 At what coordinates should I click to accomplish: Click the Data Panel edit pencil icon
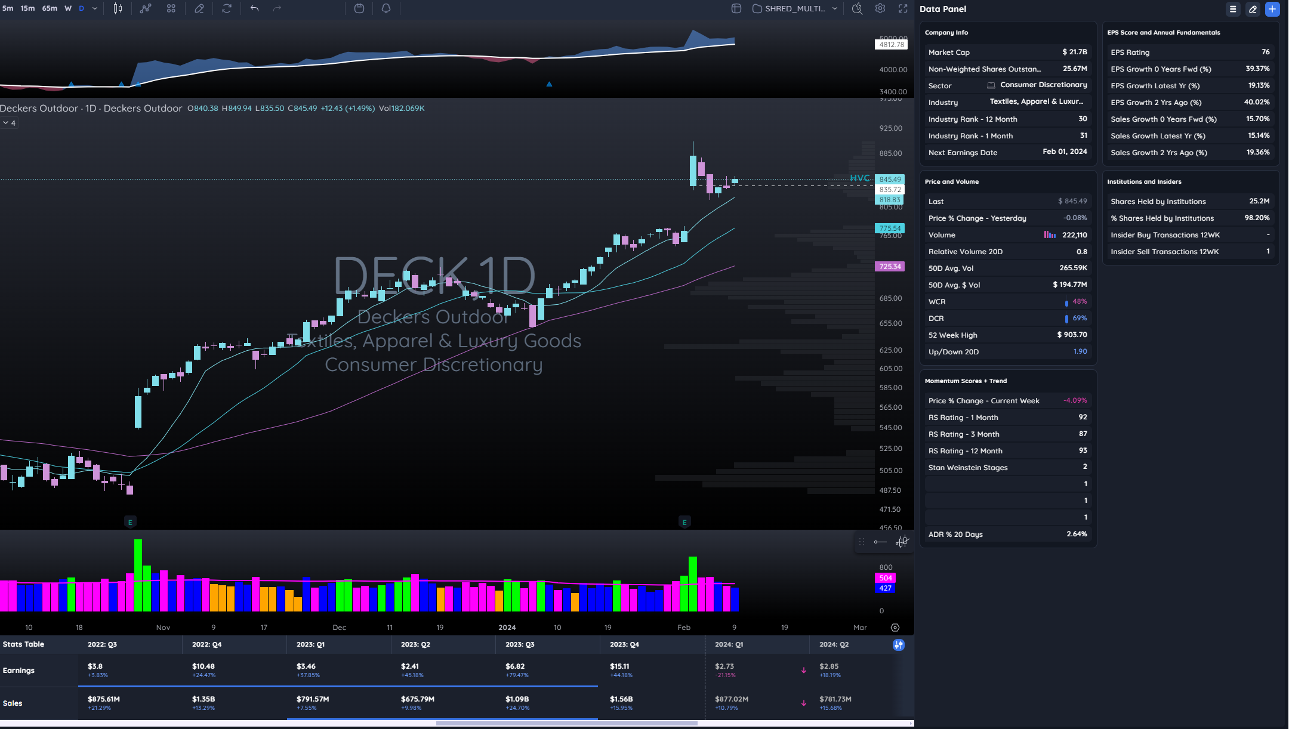pyautogui.click(x=1253, y=9)
